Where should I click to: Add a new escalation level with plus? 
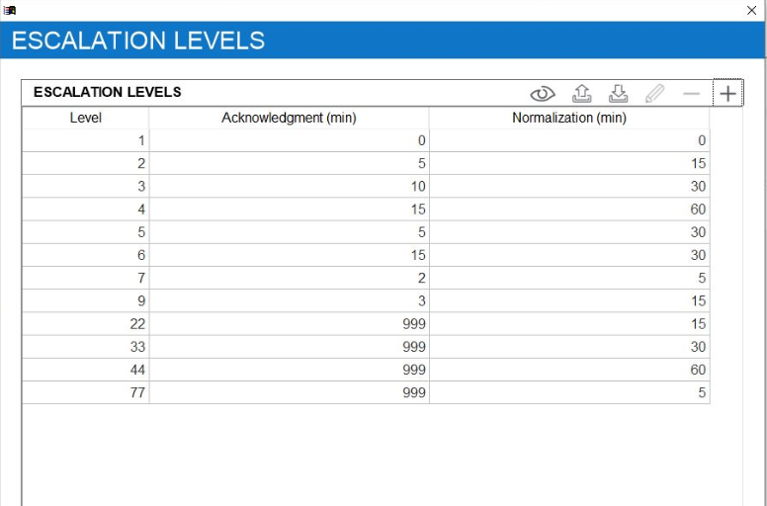coord(727,94)
